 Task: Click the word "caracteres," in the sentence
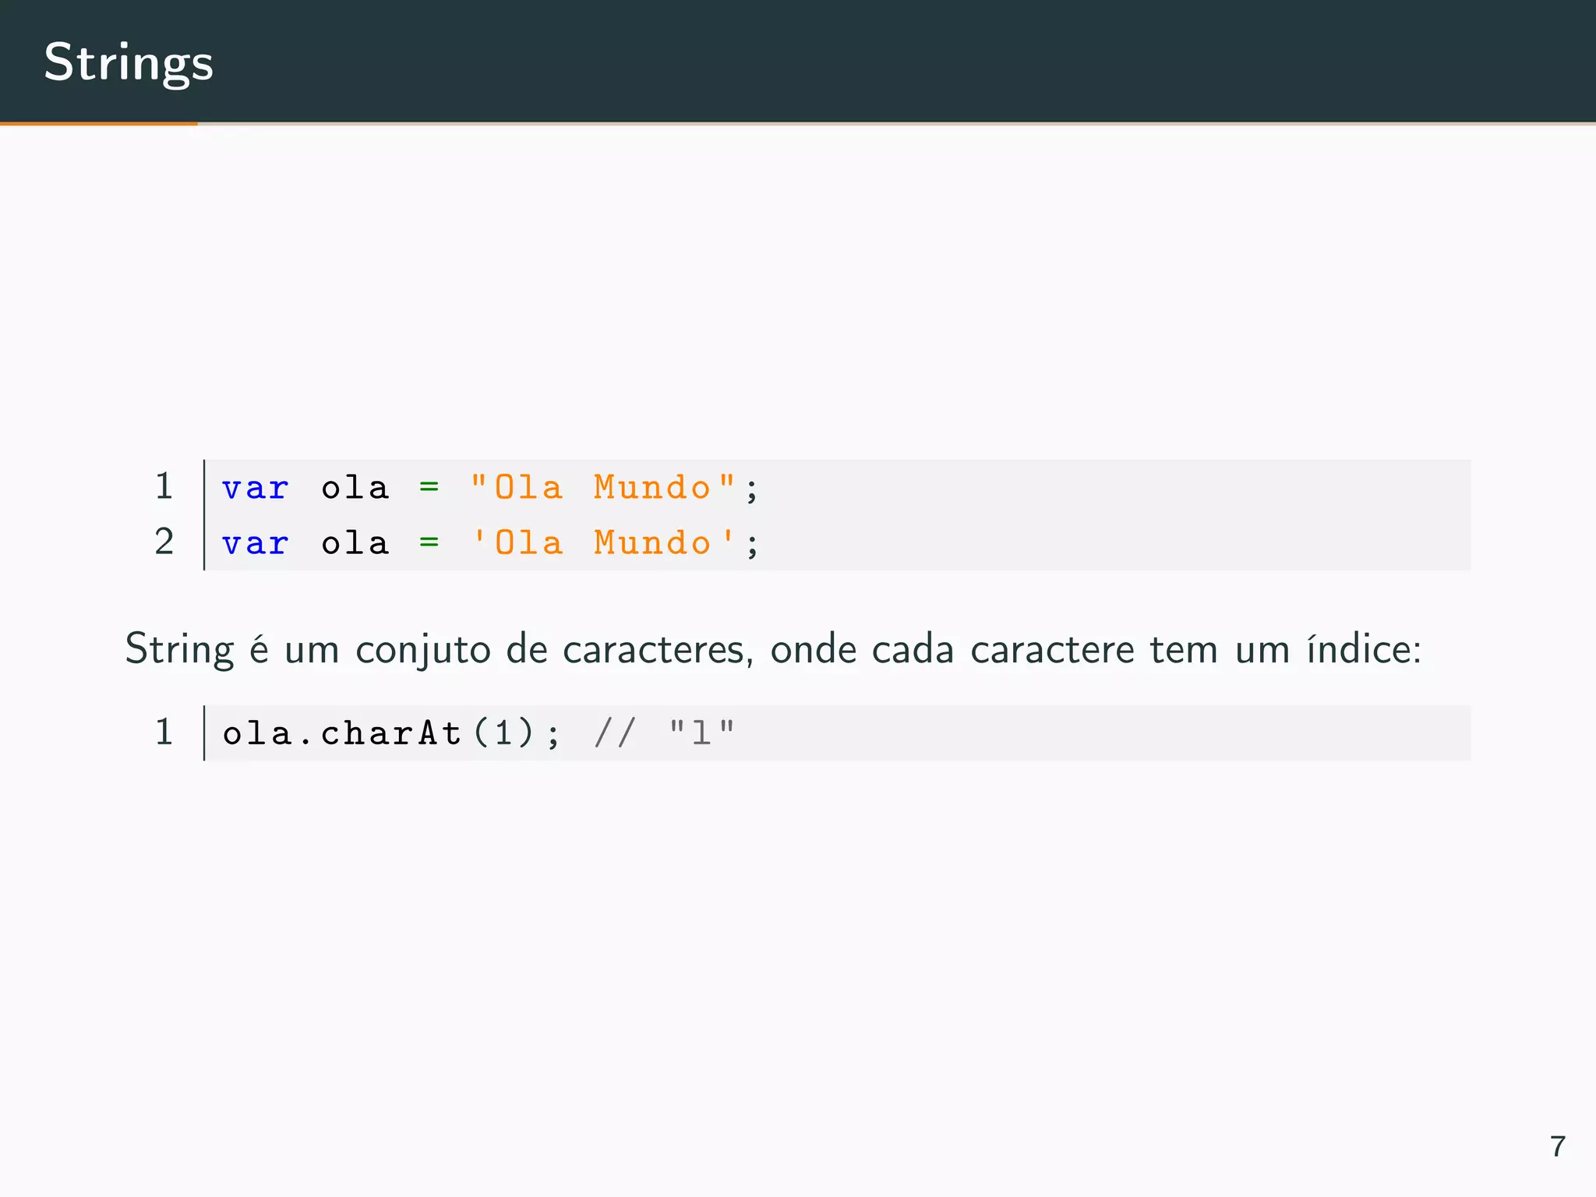tap(658, 649)
